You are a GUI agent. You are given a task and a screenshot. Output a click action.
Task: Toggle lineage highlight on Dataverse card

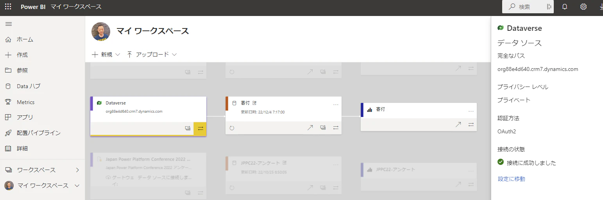coord(200,128)
